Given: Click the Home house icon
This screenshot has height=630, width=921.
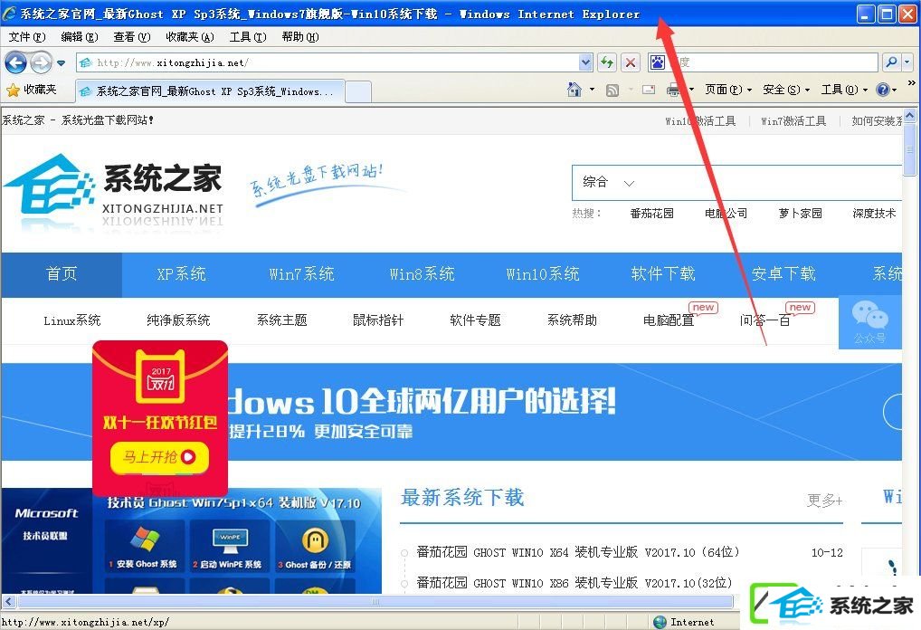Looking at the screenshot, I should tap(574, 90).
